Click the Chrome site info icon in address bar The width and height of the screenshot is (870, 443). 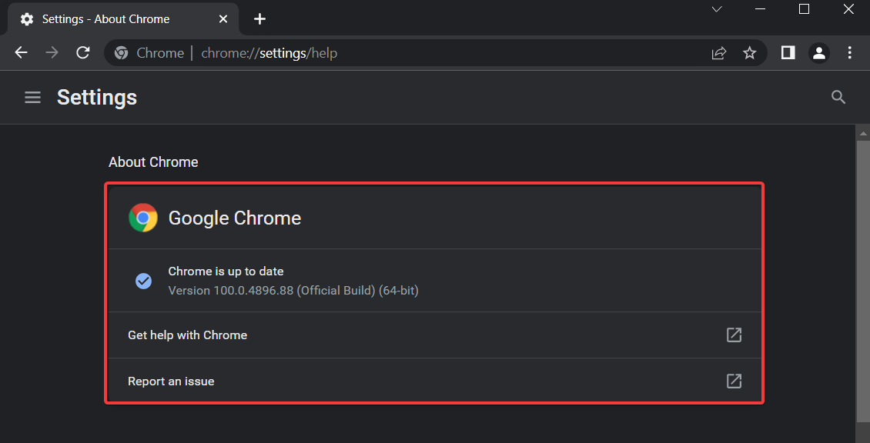point(121,52)
